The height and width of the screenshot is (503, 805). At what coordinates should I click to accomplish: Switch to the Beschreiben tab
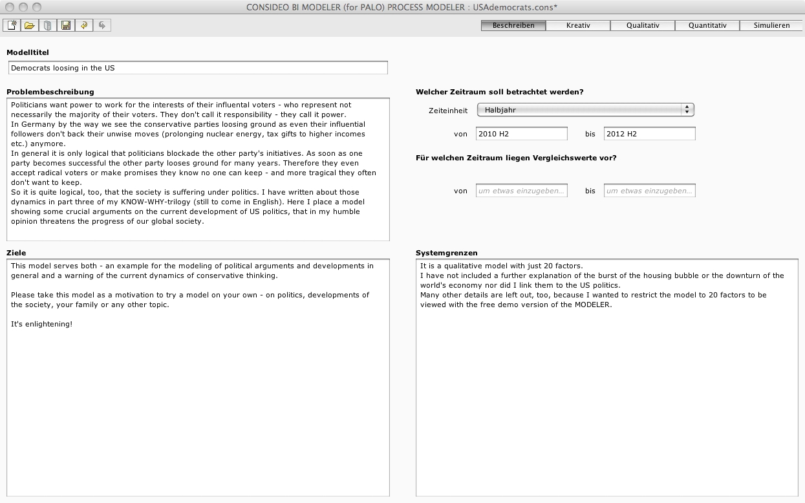(x=513, y=25)
